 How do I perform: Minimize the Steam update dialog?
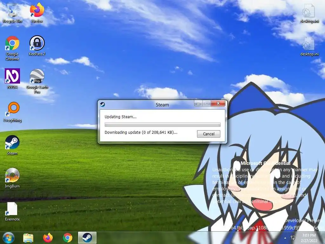point(198,103)
